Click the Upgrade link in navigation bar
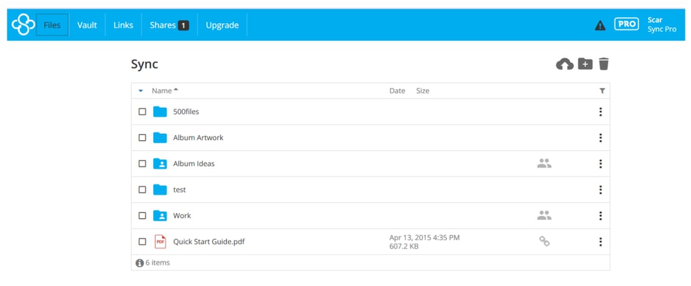This screenshot has height=286, width=691. (222, 25)
